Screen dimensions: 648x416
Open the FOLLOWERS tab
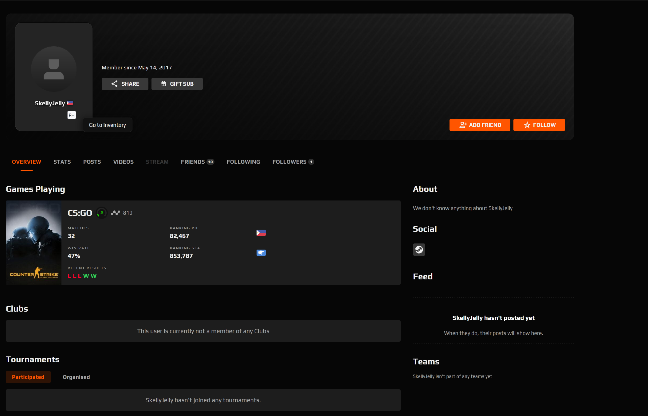coord(293,162)
